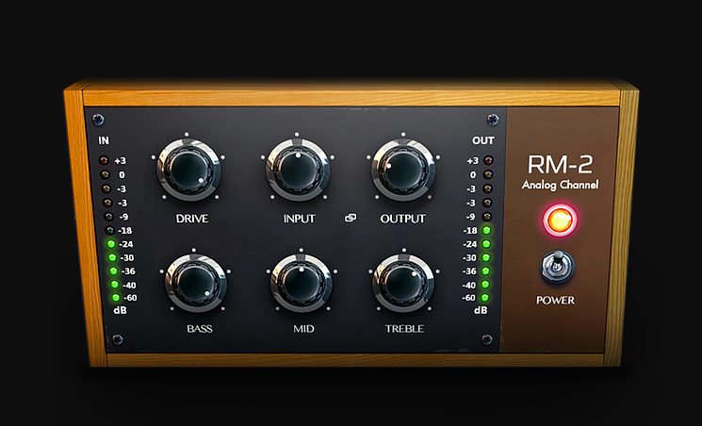Click the +3 LED on IN meter
Image resolution: width=702 pixels, height=426 pixels.
click(109, 161)
